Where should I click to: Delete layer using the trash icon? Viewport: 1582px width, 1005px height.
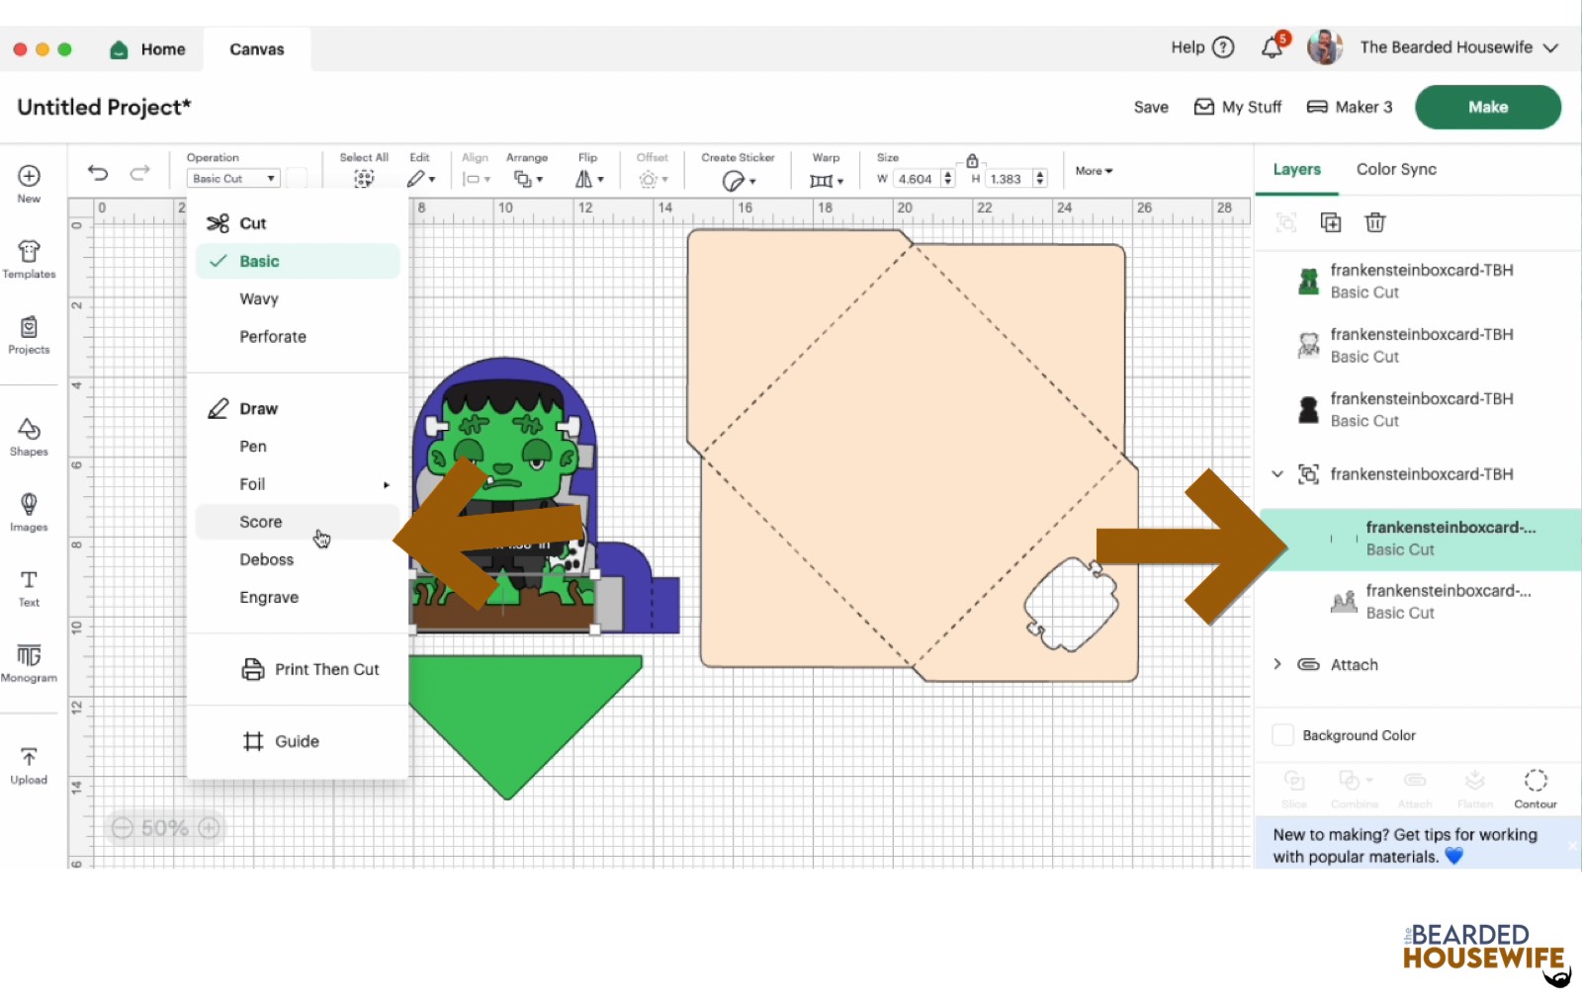coord(1374,222)
